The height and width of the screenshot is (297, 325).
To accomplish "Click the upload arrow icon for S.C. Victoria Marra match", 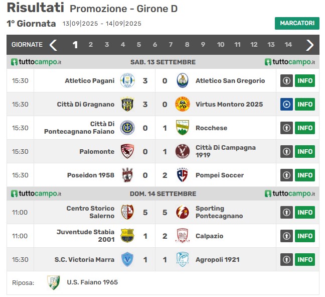I will (x=286, y=260).
